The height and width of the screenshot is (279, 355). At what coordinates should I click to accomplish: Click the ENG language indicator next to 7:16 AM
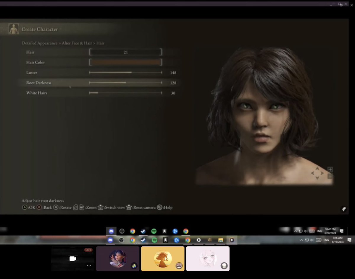point(326,240)
